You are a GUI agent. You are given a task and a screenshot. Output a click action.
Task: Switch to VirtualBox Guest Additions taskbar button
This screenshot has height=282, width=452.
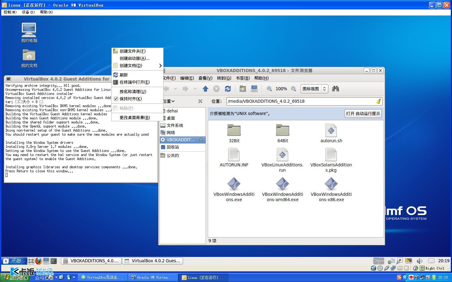point(153,261)
